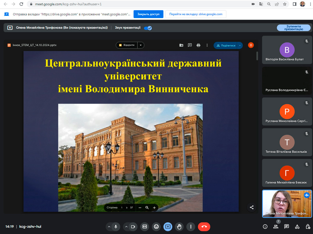Viewport: 313px width, 234px height.
Task: Open the Drive viewer three-dot menu
Action: coord(207,45)
